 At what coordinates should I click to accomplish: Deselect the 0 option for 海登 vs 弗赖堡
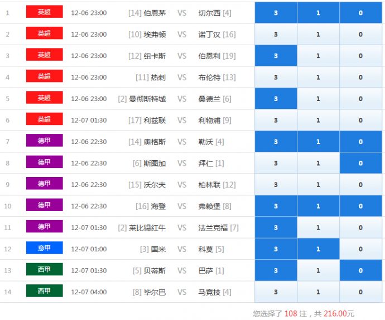tap(360, 206)
